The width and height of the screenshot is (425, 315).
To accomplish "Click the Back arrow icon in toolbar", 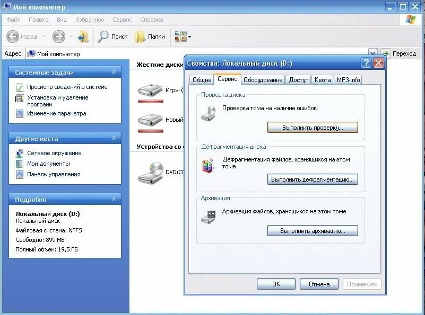I will 13,37.
